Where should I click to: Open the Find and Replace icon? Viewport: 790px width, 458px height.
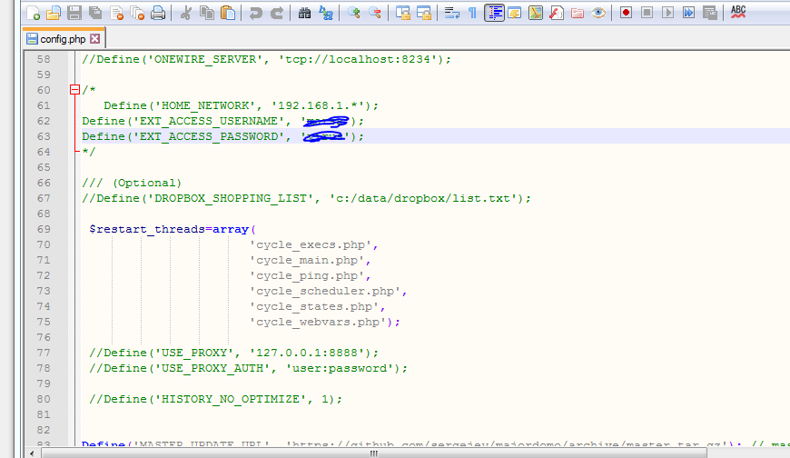(x=326, y=13)
